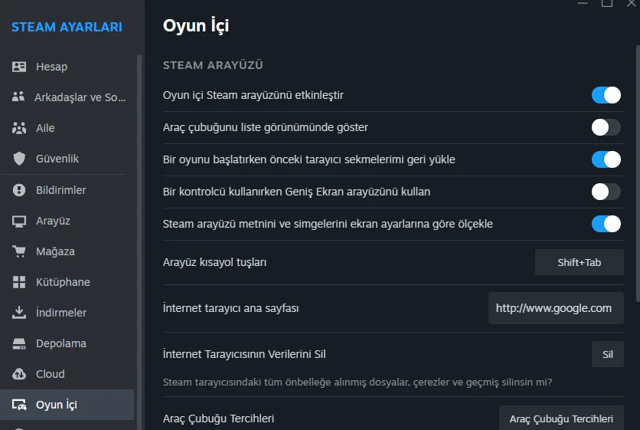Click the Arayüz monitor icon
This screenshot has width=640, height=430.
point(19,221)
